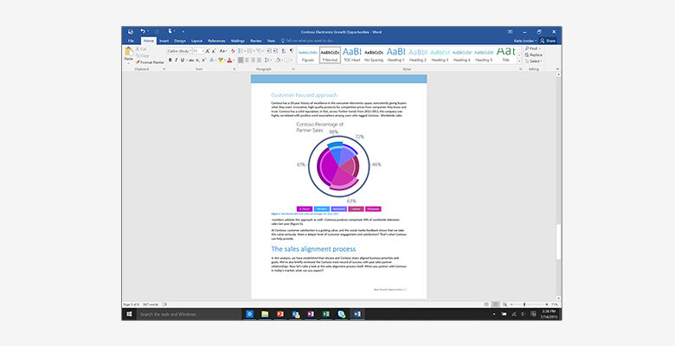Image resolution: width=675 pixels, height=346 pixels.
Task: Click the Save icon in title bar
Action: pyautogui.click(x=130, y=31)
